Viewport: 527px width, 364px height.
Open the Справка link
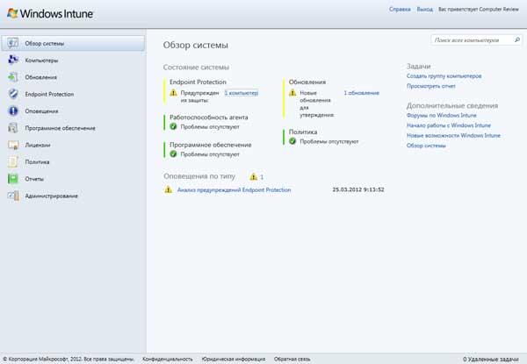point(400,10)
